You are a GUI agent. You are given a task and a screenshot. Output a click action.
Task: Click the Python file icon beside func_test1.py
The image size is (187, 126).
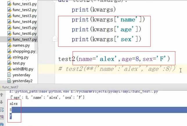click(x=10, y=4)
